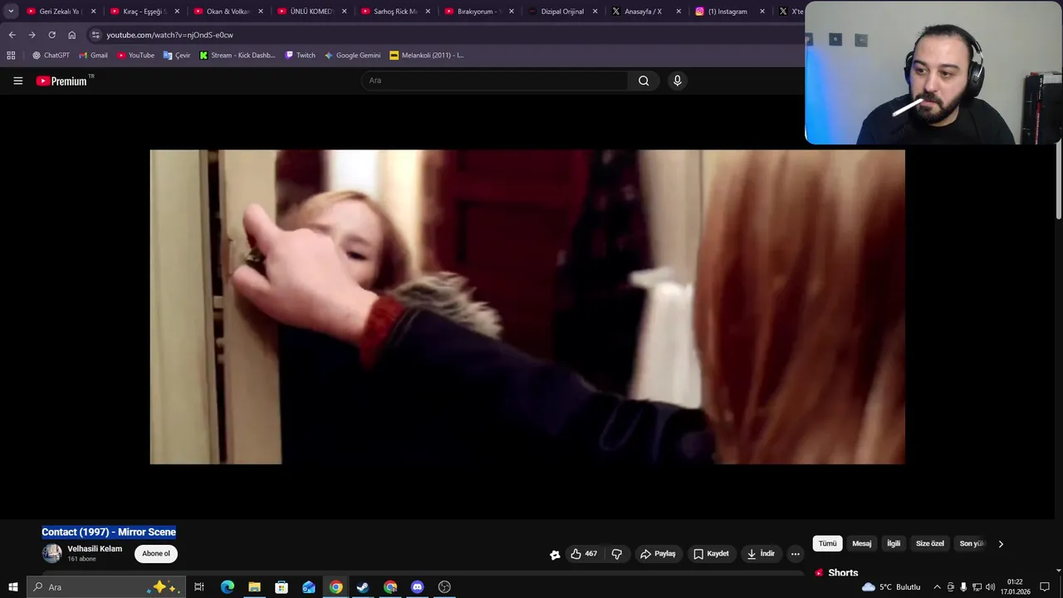Open Microsoft Store from taskbar
Image resolution: width=1063 pixels, height=598 pixels.
[282, 587]
